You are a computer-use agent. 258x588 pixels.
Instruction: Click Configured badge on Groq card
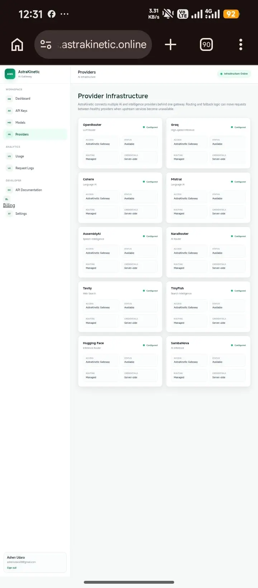coord(238,127)
